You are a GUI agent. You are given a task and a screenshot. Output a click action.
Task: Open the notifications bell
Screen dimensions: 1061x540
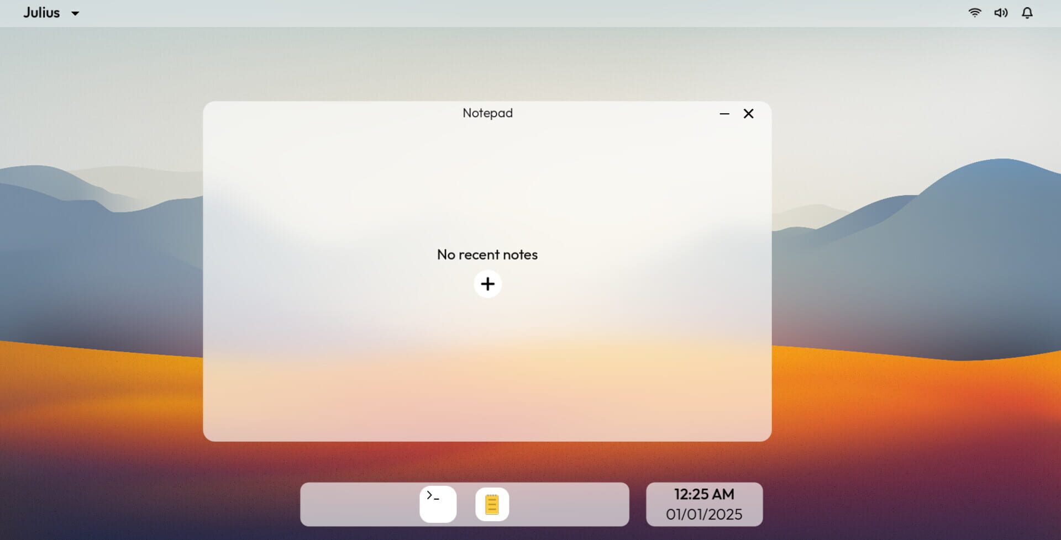pos(1027,13)
